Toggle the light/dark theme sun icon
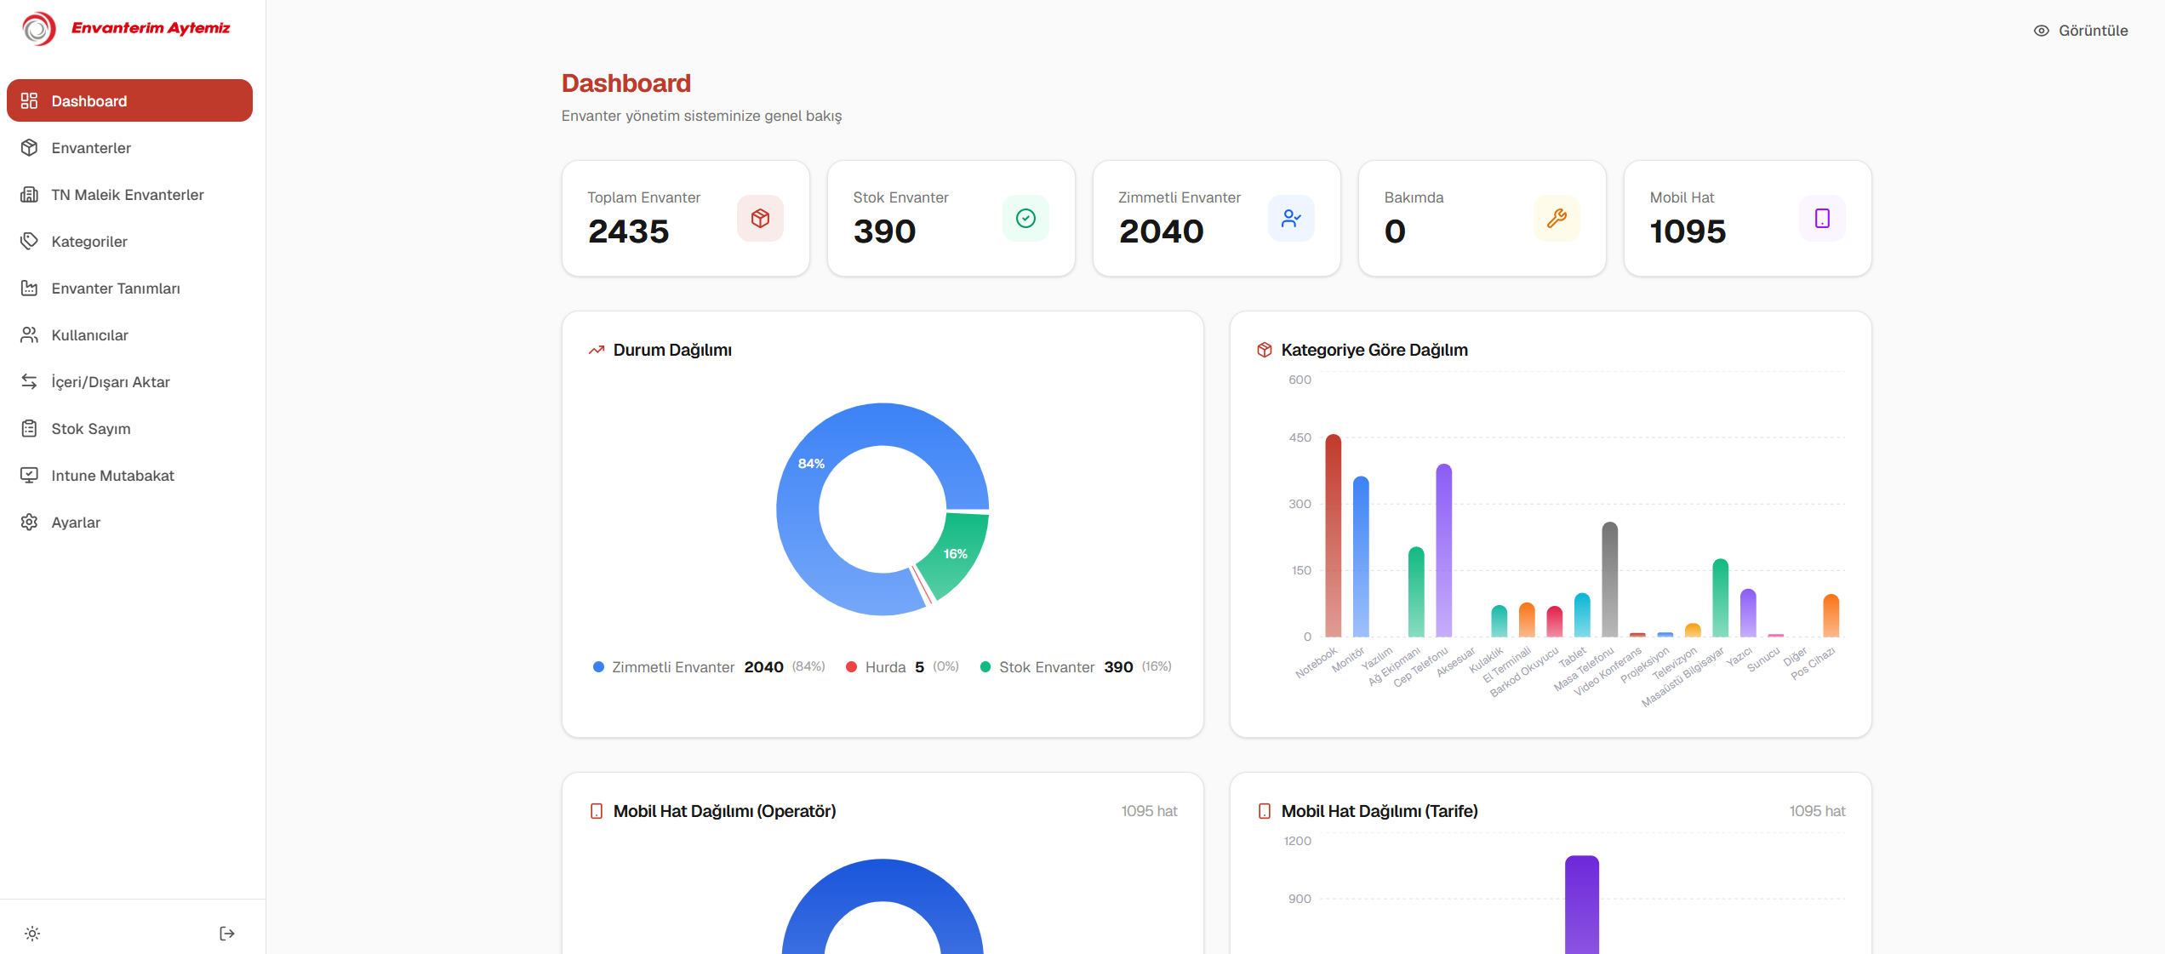The width and height of the screenshot is (2165, 954). pyautogui.click(x=32, y=934)
